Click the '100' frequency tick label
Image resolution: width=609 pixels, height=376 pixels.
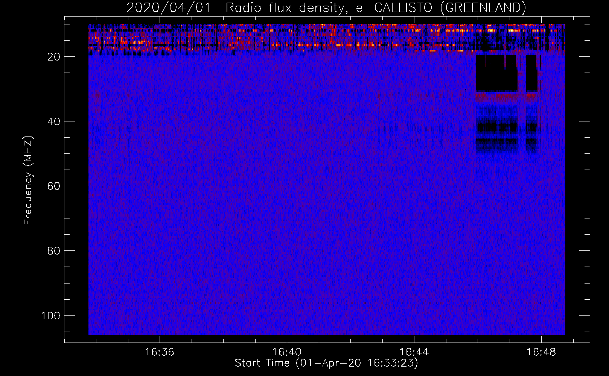coord(51,315)
